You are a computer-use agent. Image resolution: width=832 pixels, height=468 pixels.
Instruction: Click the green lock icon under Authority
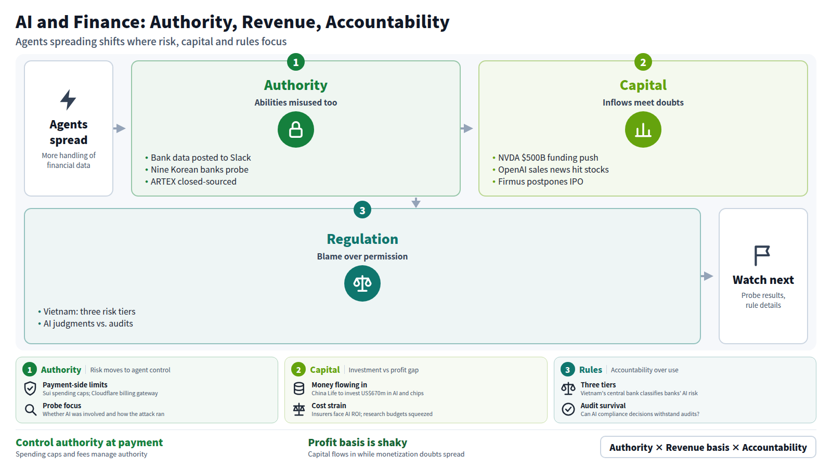pos(296,129)
